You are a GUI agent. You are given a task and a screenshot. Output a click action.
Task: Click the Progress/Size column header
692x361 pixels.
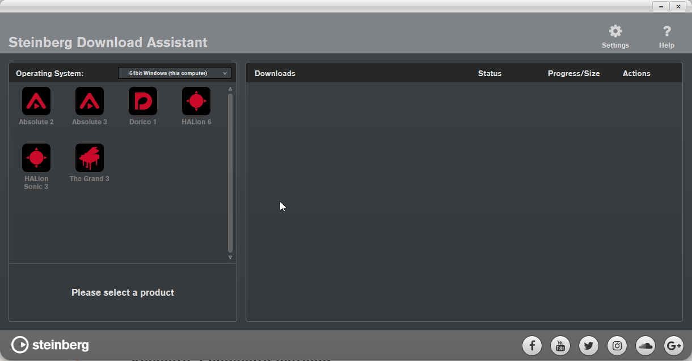(x=574, y=73)
